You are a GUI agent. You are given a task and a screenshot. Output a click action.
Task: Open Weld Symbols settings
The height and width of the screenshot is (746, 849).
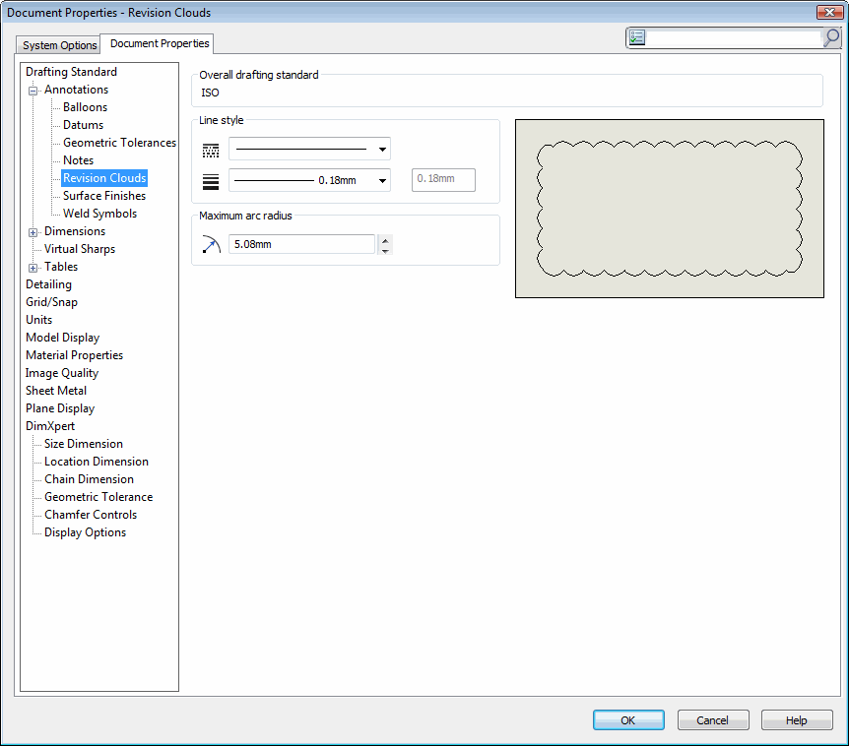99,214
